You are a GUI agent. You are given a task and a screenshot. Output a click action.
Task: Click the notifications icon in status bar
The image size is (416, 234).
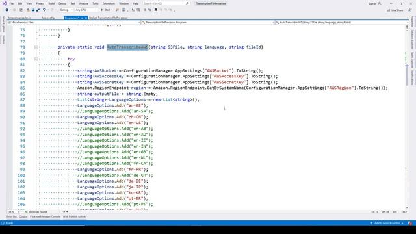click(x=410, y=223)
